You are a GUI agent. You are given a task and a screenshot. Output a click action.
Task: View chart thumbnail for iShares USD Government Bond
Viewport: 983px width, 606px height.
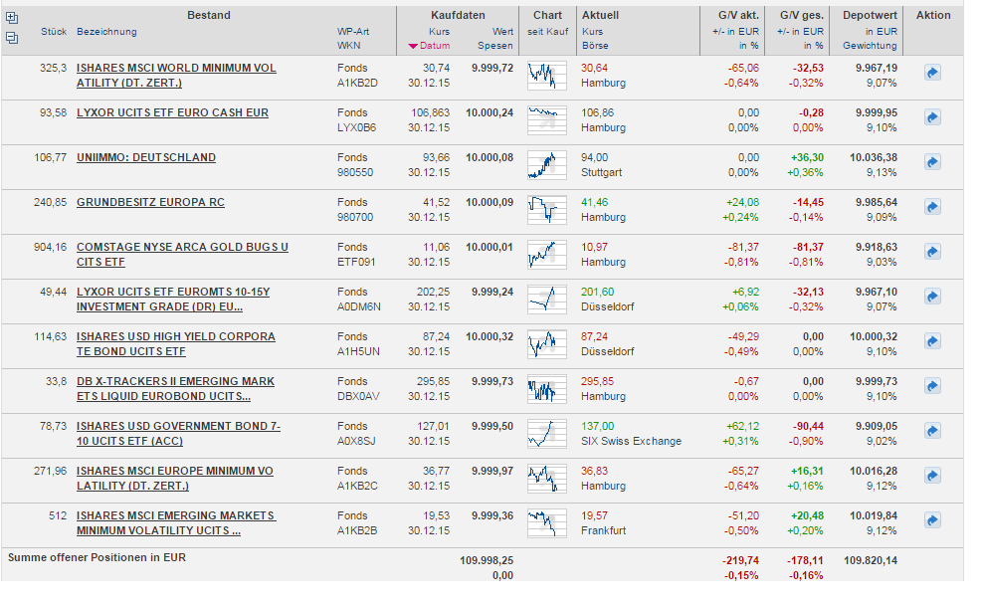(546, 433)
